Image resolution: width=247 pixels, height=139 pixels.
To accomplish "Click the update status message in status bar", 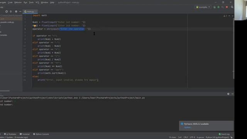I will click(14, 137).
